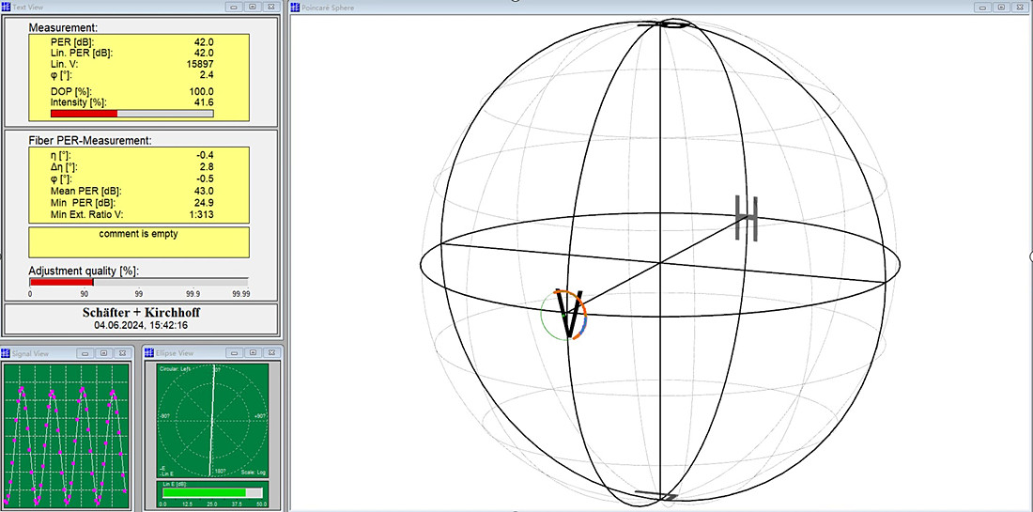Click the 90 mark on adjustment scale

85,294
